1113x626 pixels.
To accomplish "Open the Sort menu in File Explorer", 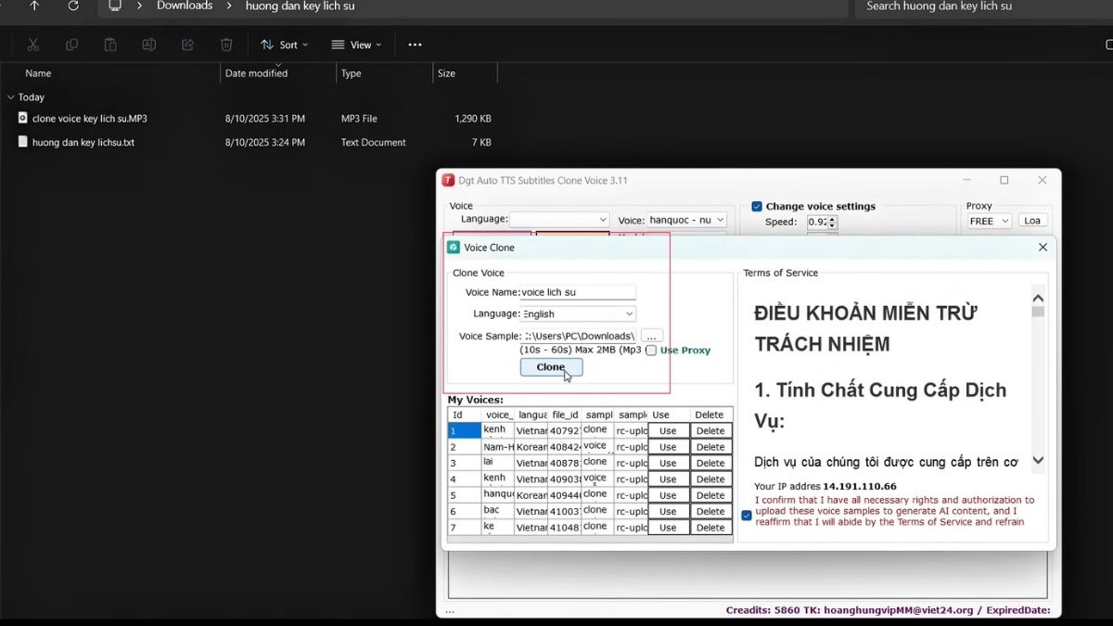I will [x=284, y=45].
